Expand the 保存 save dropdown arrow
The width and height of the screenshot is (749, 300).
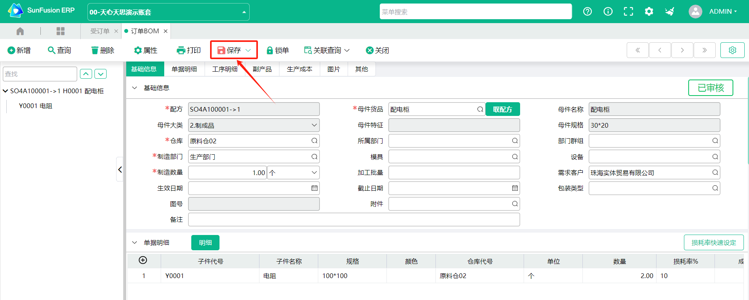(x=248, y=51)
